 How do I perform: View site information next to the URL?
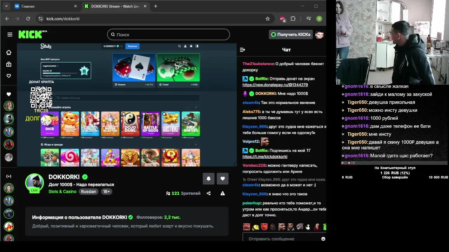40,19
